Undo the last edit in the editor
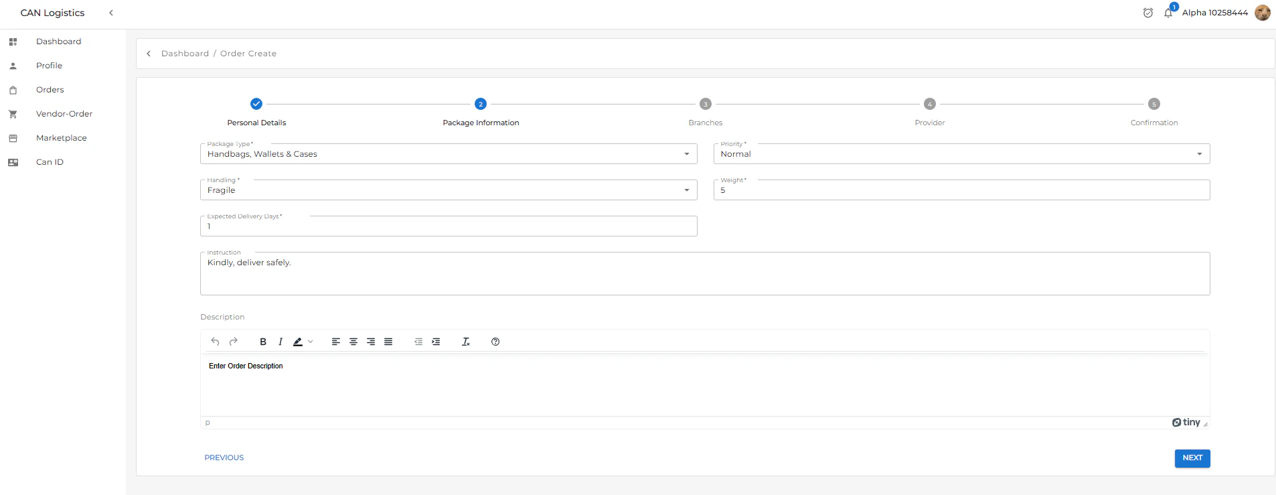Screen dimensions: 1276x495 215,342
